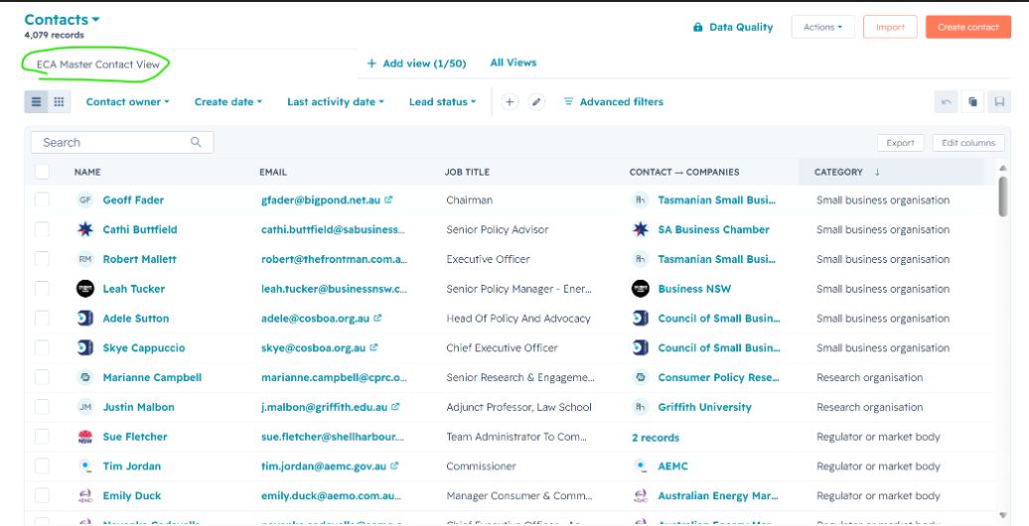1029x526 pixels.
Task: Sort by the Job Title column header
Action: pos(467,172)
